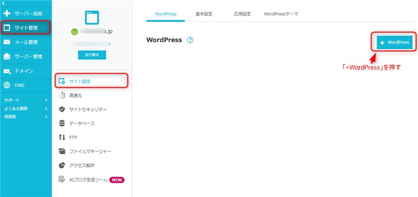Click the サイト設定 gear icon
The height and width of the screenshot is (197, 418).
coord(62,82)
